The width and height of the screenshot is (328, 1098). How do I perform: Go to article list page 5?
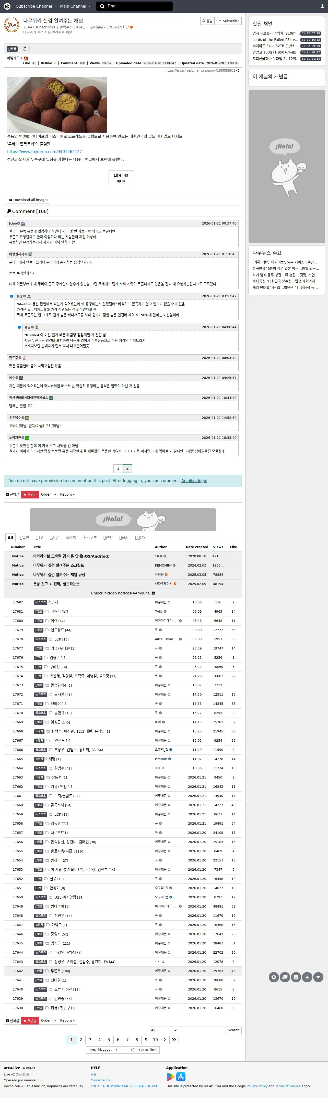tap(109, 1040)
